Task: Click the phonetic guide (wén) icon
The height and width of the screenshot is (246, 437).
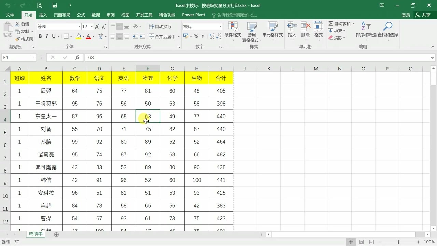Action: tap(100, 36)
